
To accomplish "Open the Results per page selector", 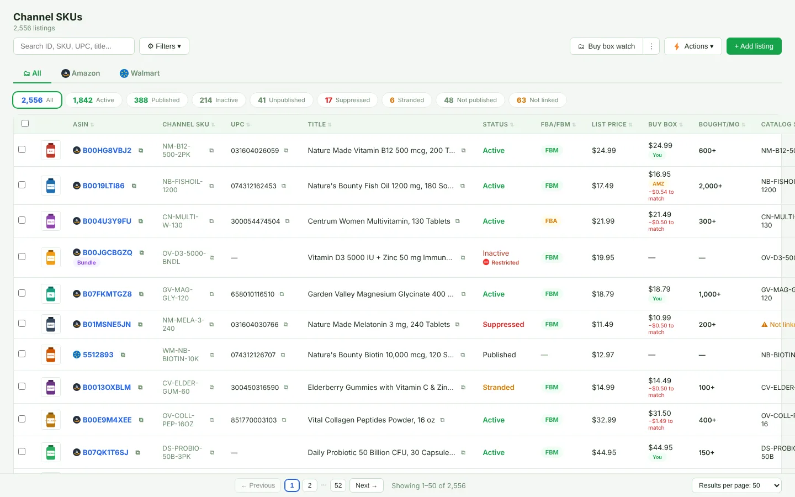I will point(736,485).
